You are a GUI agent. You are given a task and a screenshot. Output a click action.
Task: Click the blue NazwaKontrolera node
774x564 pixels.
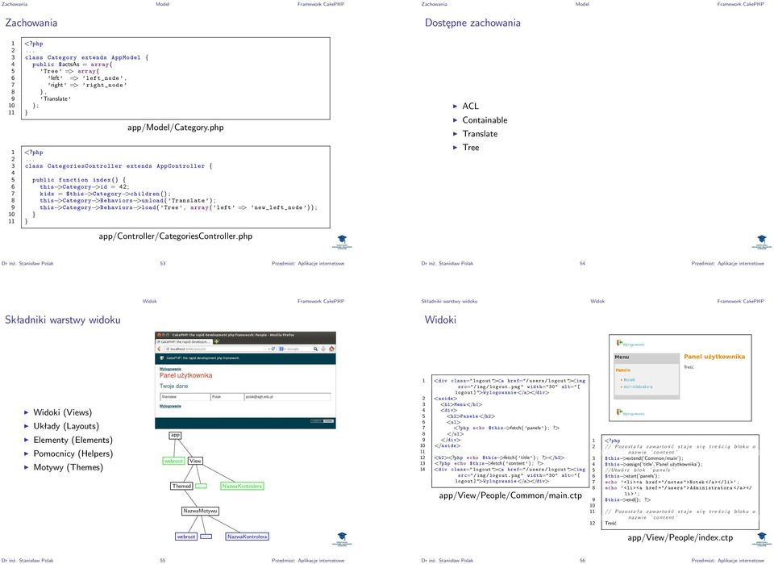[x=248, y=537]
